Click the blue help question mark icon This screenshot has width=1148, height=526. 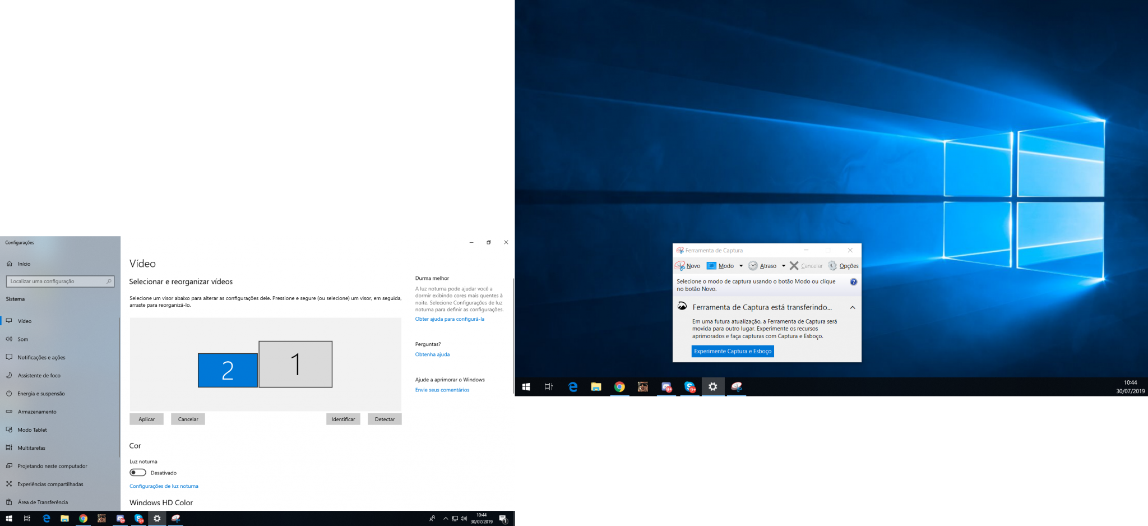(853, 282)
